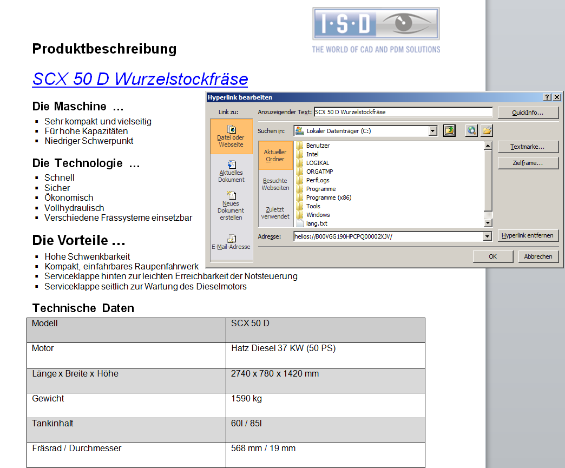This screenshot has width=565, height=468.
Task: Switch to Zuletzt verwendet view
Action: [275, 213]
